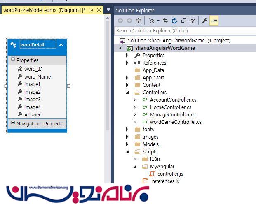
Task: Toggle the highlighted Preview Selected Items button
Action: (x=214, y=21)
